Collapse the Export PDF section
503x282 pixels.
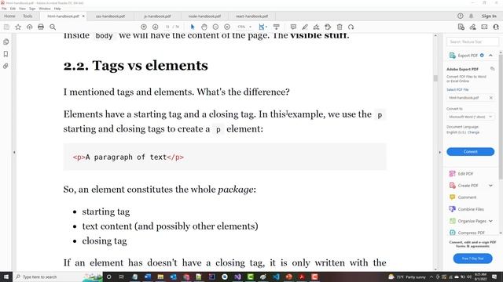[490, 56]
